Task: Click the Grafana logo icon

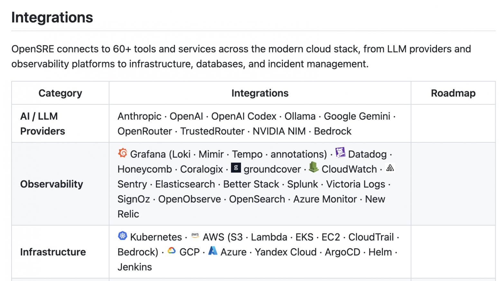Action: coord(123,153)
